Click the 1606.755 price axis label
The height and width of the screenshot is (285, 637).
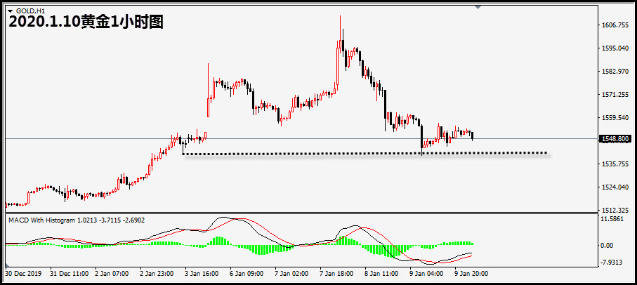coord(615,25)
